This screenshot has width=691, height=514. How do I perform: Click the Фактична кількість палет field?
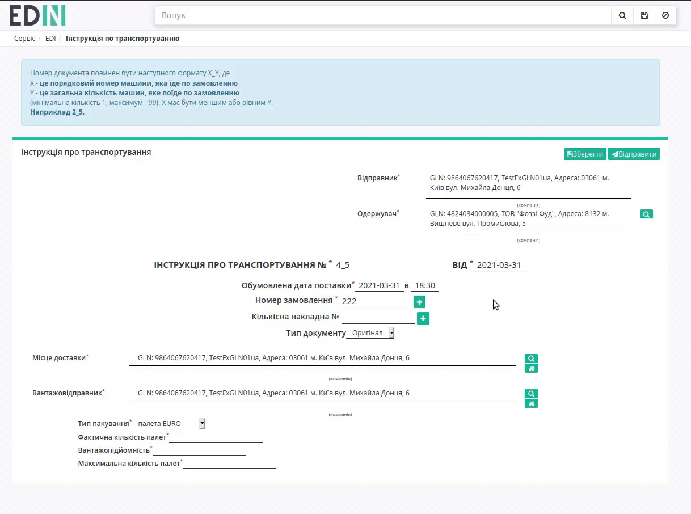click(x=216, y=437)
